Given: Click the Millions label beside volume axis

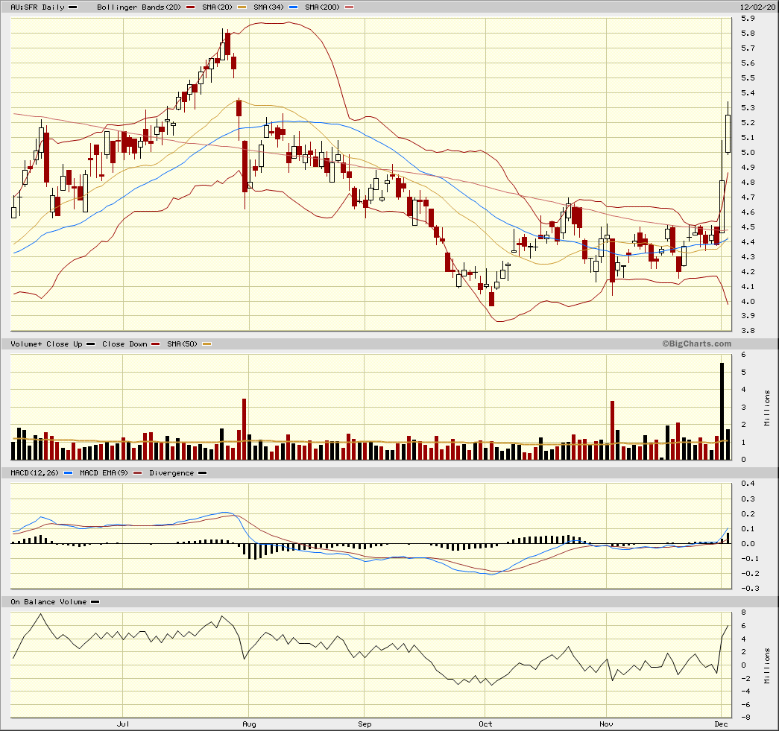Looking at the screenshot, I should [x=768, y=408].
